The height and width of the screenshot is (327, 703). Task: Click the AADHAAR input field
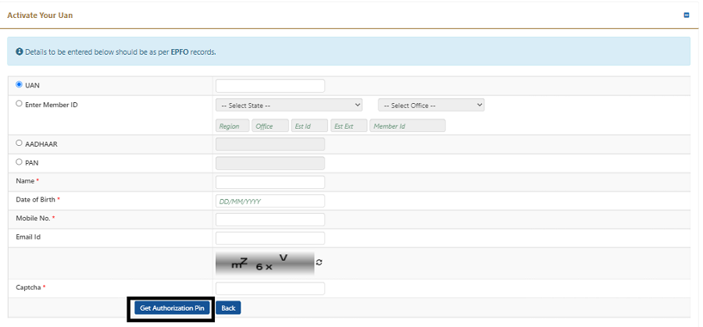pos(270,144)
